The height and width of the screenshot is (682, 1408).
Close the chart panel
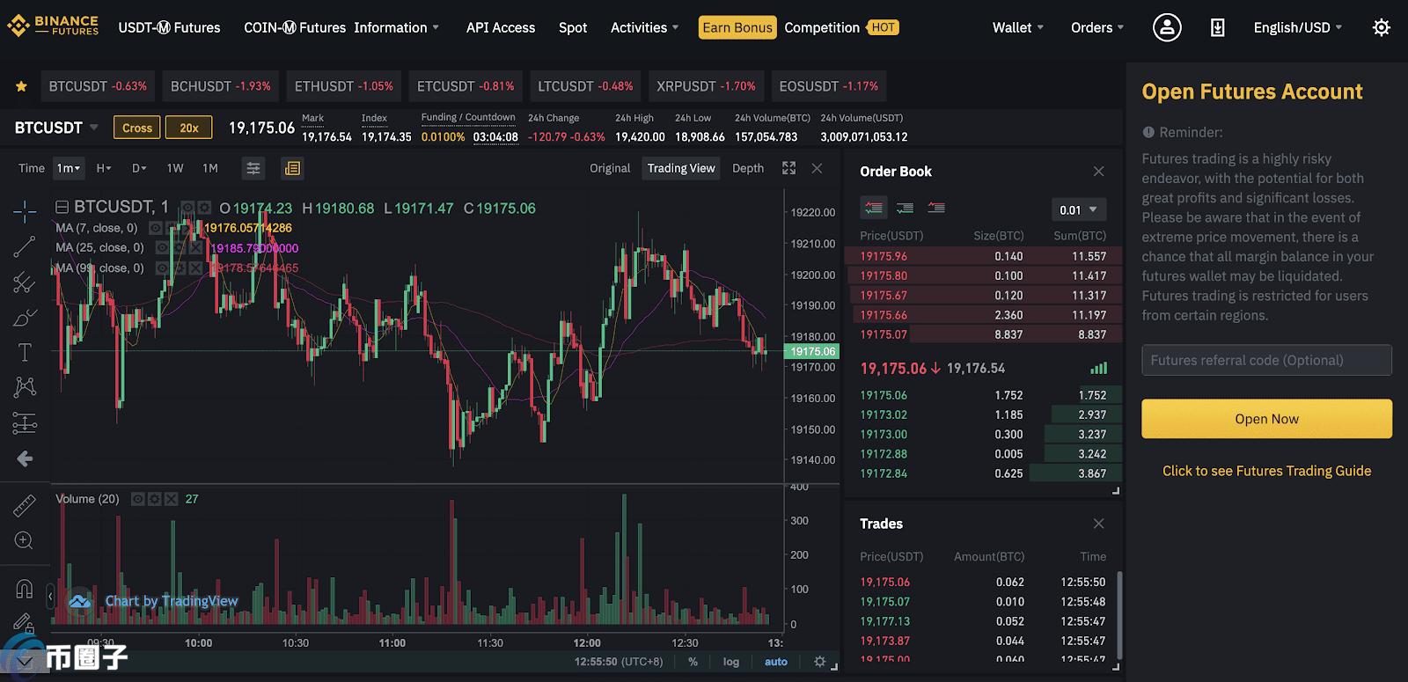(817, 168)
